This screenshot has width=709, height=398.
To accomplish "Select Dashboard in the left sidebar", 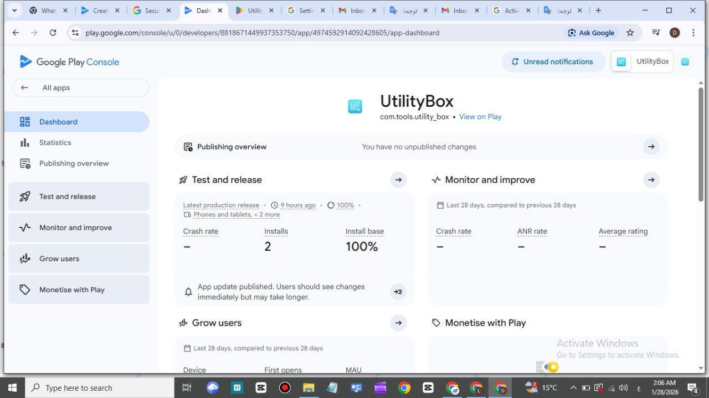I will click(58, 122).
